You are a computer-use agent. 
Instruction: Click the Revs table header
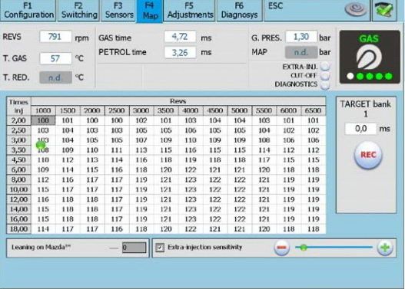[178, 101]
